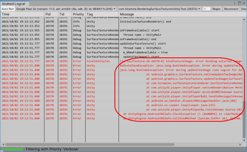Click the "Filtering with Priority 'Verbose'" status text

click(x=52, y=149)
